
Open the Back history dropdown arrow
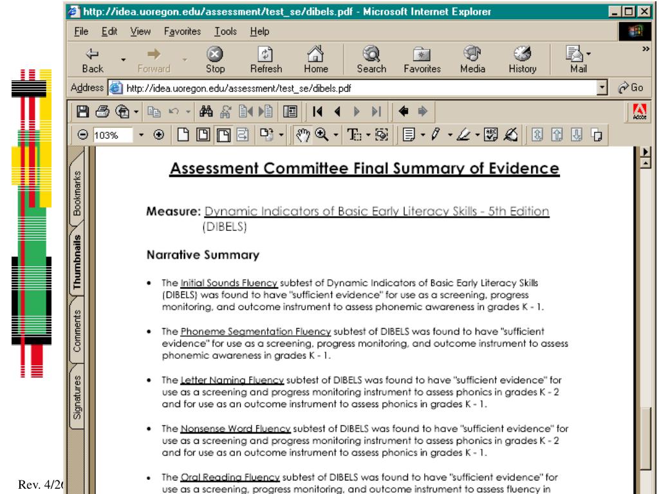coord(123,60)
